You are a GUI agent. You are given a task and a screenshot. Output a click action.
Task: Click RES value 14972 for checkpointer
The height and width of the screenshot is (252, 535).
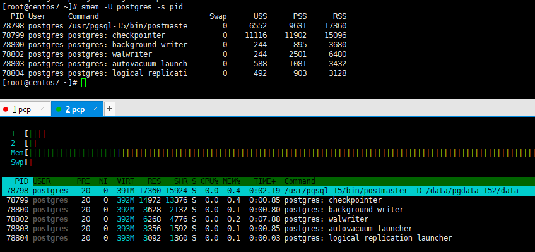(150, 200)
